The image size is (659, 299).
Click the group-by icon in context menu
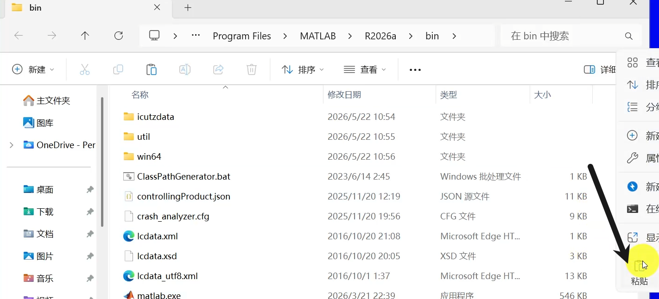(633, 107)
